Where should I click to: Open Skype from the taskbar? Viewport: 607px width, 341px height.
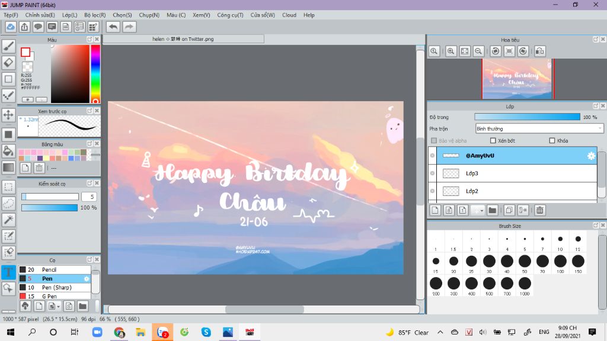[x=206, y=332]
